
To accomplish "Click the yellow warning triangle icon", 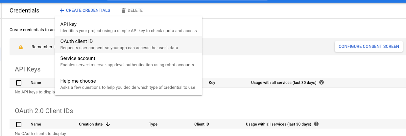I will point(21,47).
